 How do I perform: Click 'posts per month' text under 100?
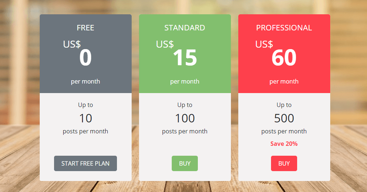tap(185, 131)
